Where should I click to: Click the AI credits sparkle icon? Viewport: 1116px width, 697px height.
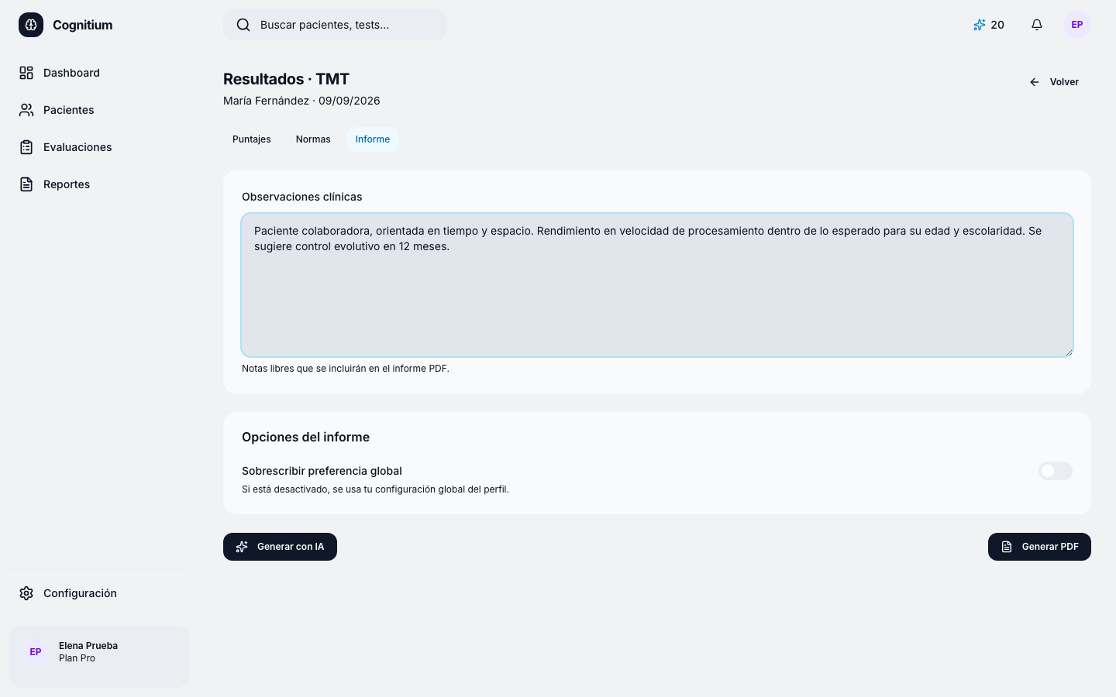[x=980, y=25]
